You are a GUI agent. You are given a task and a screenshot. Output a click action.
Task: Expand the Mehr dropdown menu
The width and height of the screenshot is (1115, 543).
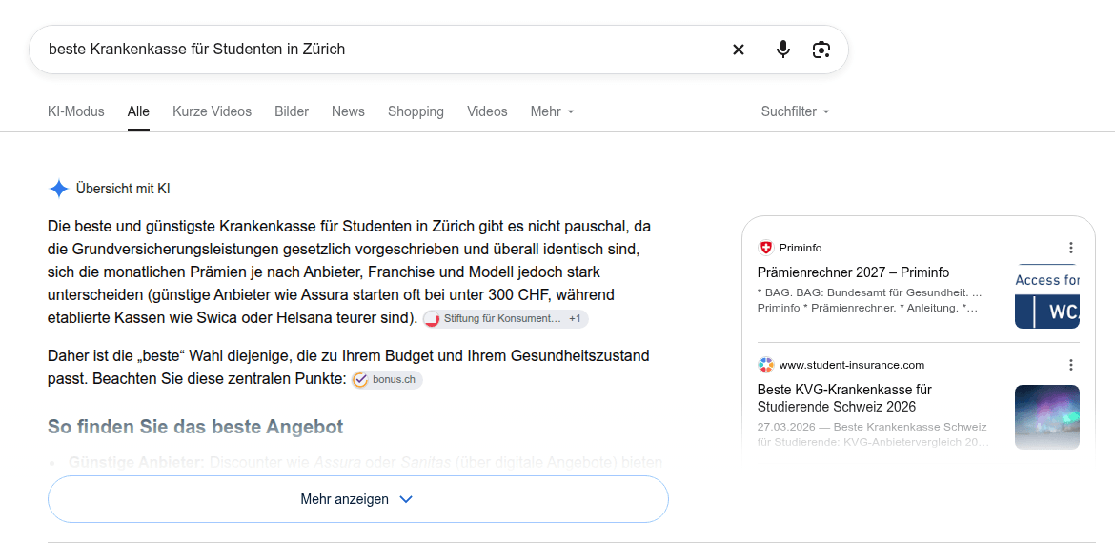(552, 111)
